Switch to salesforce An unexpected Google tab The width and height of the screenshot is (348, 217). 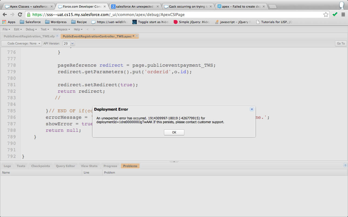(135, 7)
